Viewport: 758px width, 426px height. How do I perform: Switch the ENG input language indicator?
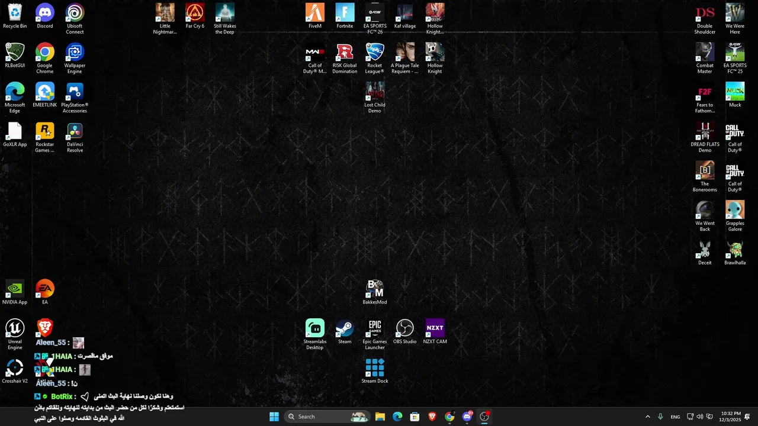(675, 417)
